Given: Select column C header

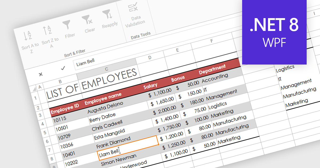Looking at the screenshot, I should 106,70.
